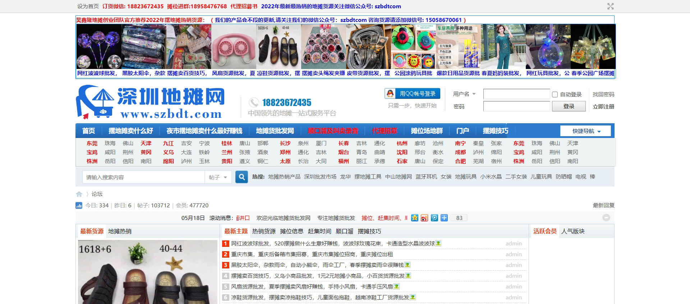Screen dimensions: 690x304
Task: Open post 黑胶太阳伞，杂款雨伞
Action: (x=317, y=265)
